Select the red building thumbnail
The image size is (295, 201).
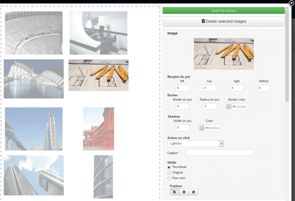coord(98,129)
